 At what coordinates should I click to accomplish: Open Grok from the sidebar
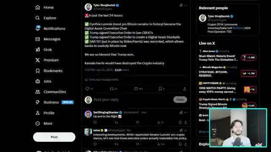click(x=44, y=50)
